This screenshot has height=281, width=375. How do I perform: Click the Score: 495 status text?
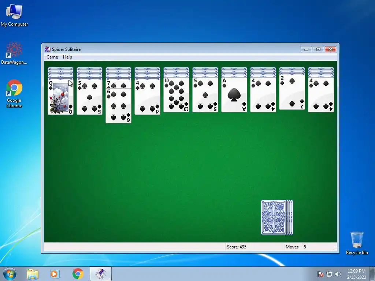(237, 247)
